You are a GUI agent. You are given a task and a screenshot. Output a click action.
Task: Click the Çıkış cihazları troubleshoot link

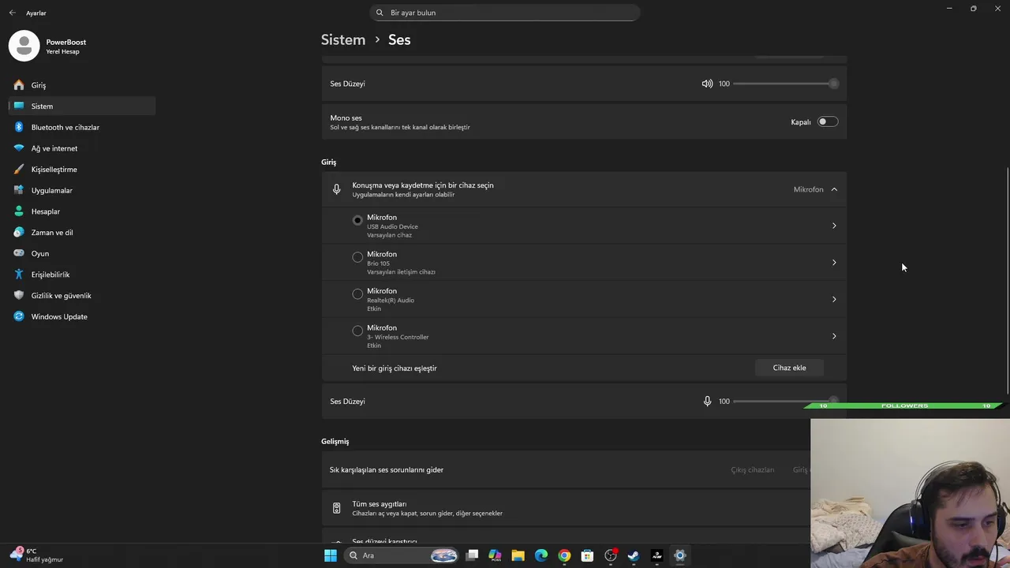point(752,469)
